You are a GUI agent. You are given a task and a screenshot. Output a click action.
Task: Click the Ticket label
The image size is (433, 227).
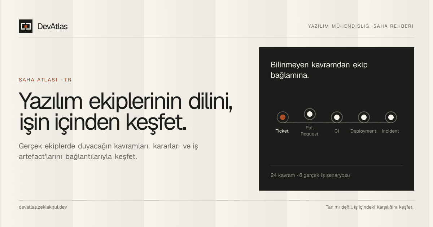pos(282,131)
